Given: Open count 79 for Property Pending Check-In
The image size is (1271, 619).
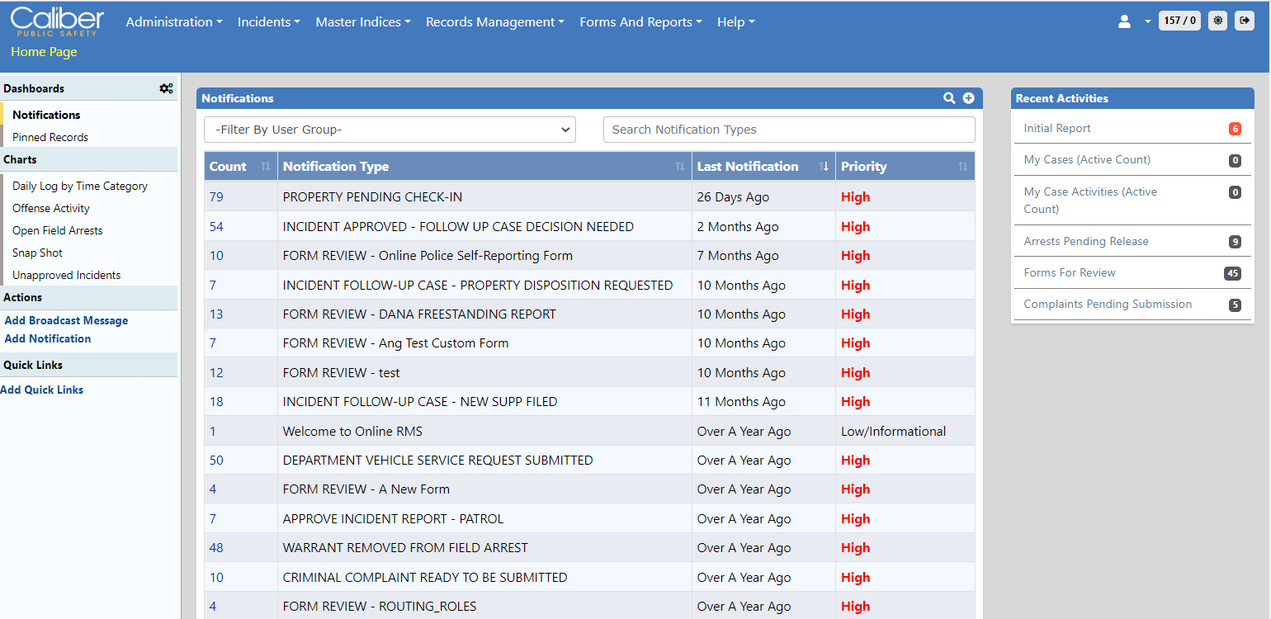Looking at the screenshot, I should 216,197.
